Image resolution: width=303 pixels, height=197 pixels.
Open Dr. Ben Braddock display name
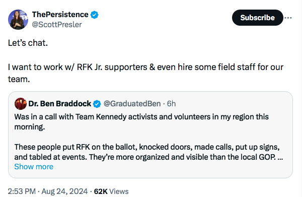click(x=60, y=104)
